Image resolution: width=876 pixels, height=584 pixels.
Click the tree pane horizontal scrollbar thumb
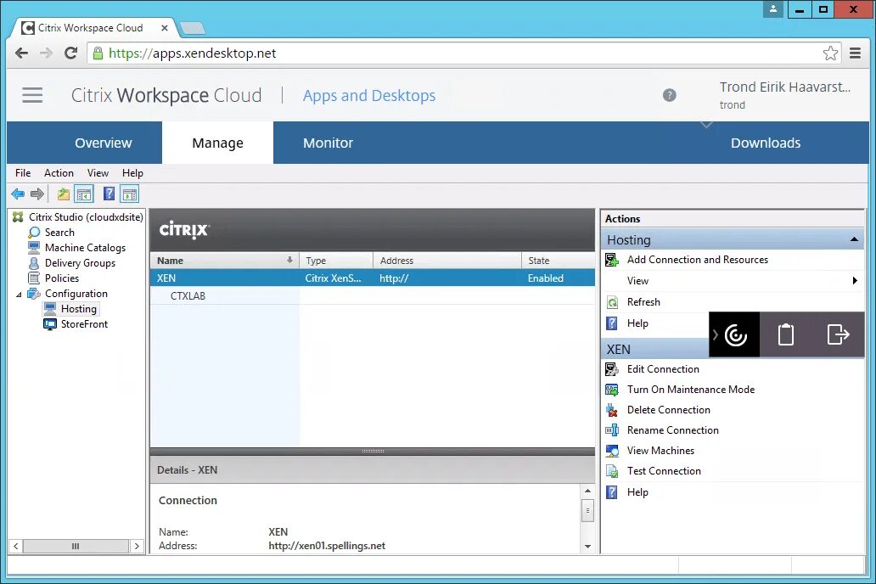pos(76,546)
